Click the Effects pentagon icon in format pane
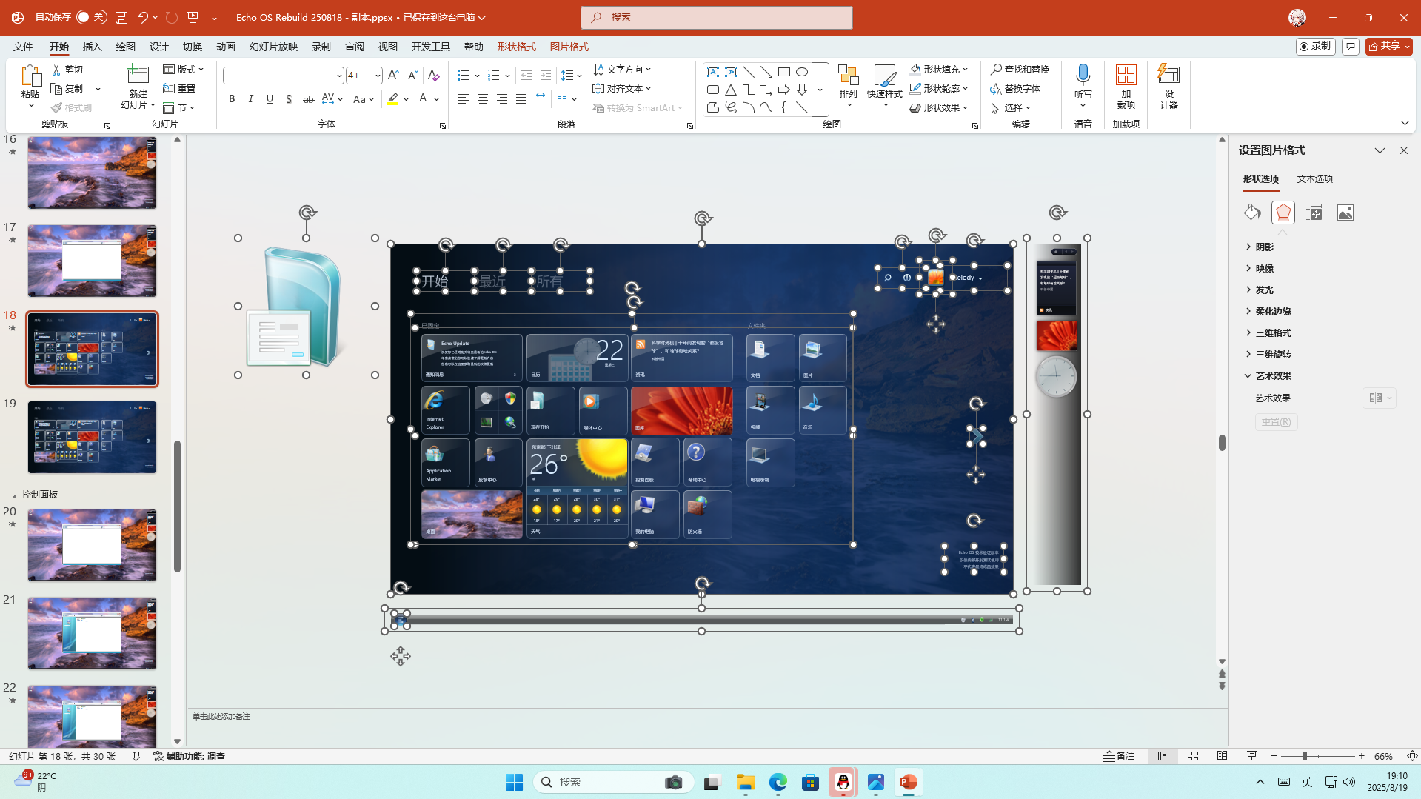Screen dimensions: 1421x799 1283,213
